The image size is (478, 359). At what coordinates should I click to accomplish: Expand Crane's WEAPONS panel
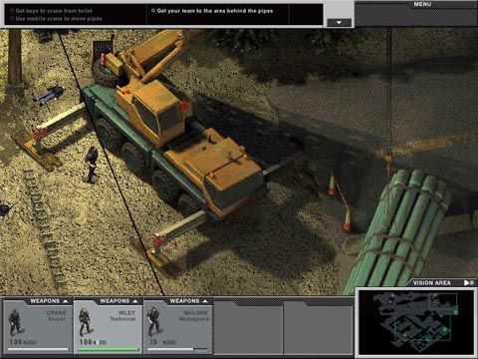pyautogui.click(x=49, y=301)
